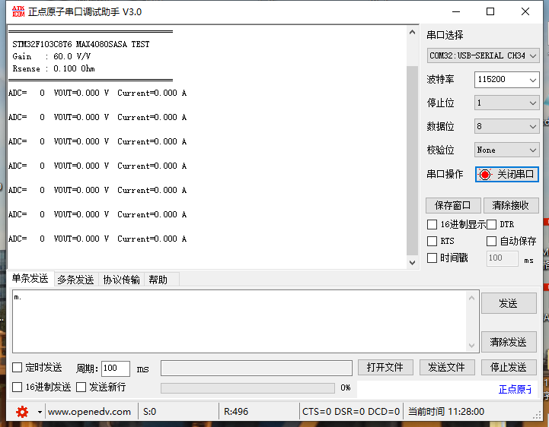This screenshot has height=427, width=549.
Task: Enable 自动保存 auto save checkbox
Action: (492, 241)
